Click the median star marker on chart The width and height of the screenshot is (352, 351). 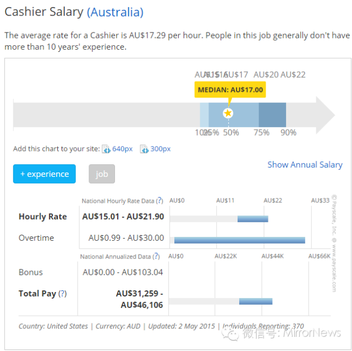228,113
